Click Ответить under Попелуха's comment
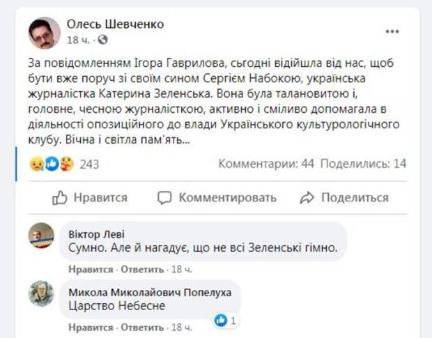 143,325
